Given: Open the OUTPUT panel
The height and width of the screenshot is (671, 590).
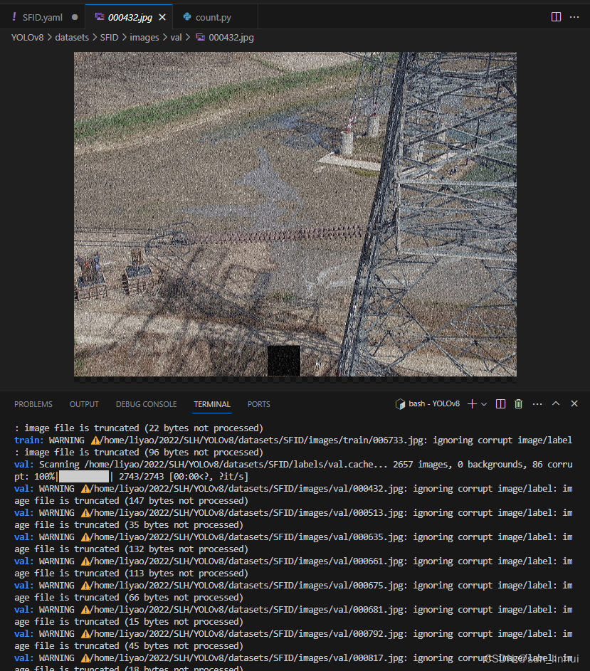Looking at the screenshot, I should (x=83, y=403).
